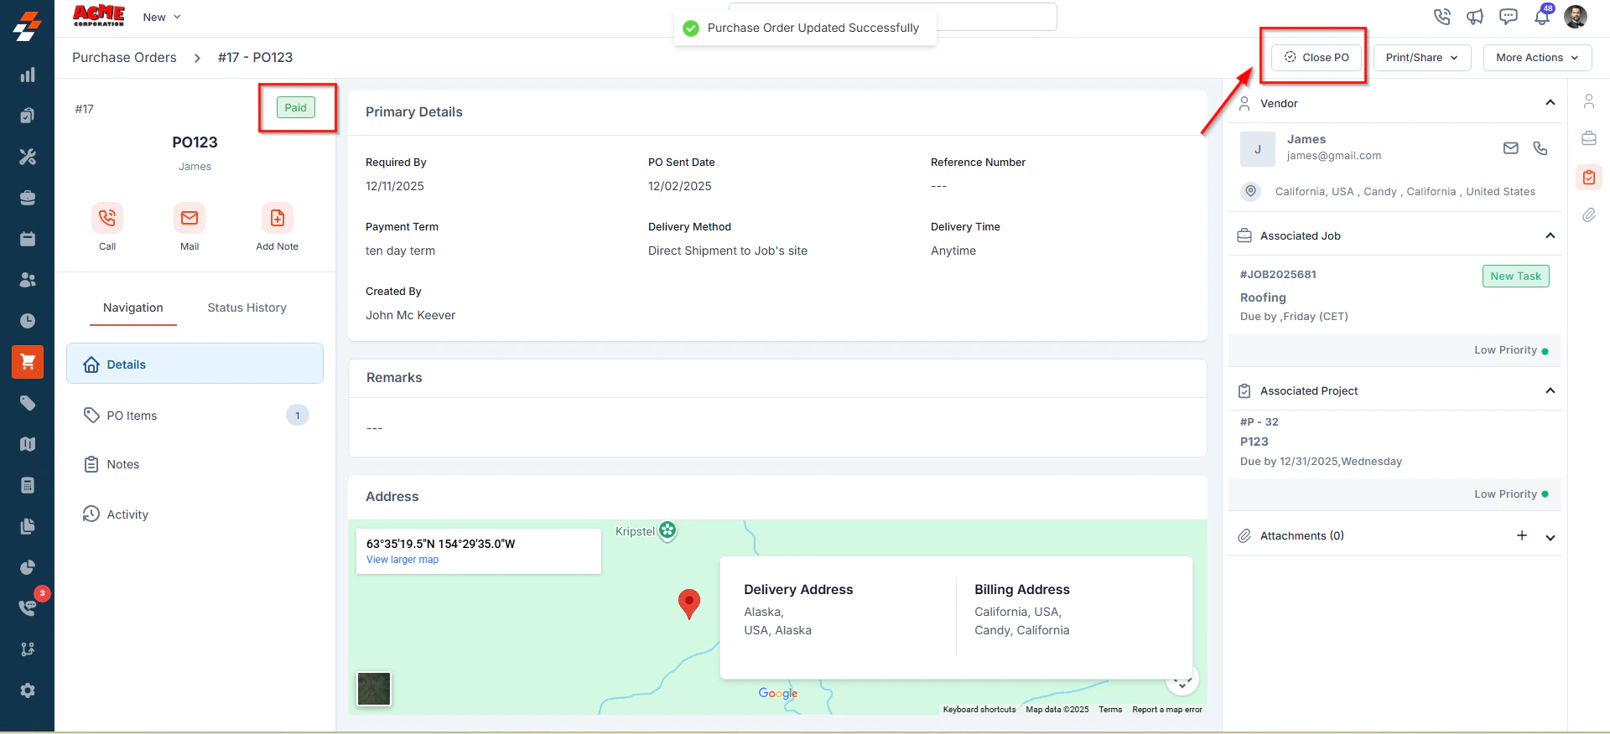Open the New dropdown in top bar
This screenshot has width=1610, height=734.
162,17
